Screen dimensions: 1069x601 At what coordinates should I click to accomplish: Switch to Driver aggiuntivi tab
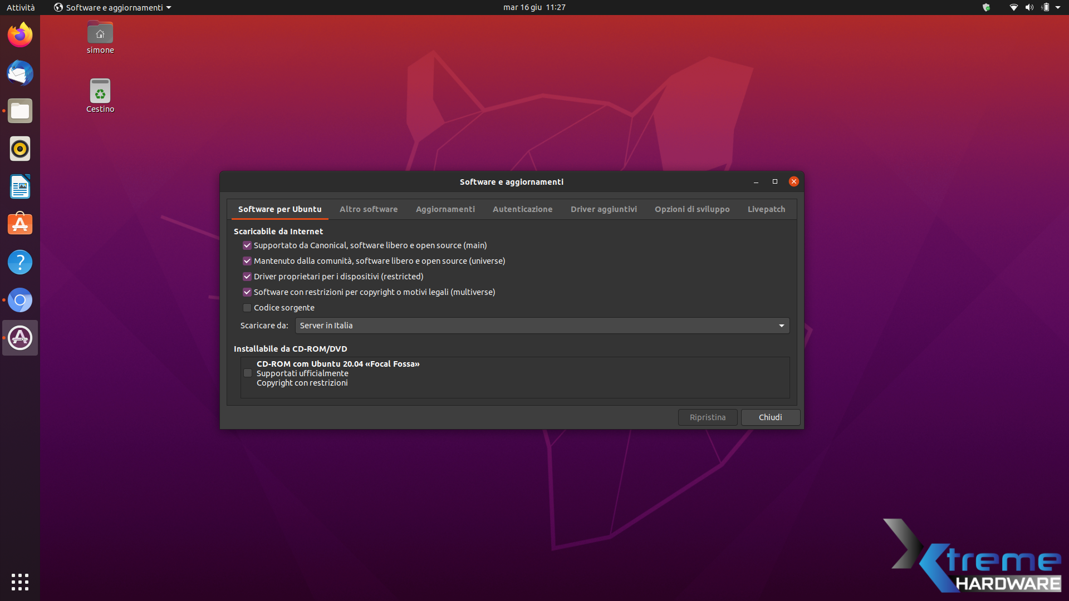pos(604,209)
